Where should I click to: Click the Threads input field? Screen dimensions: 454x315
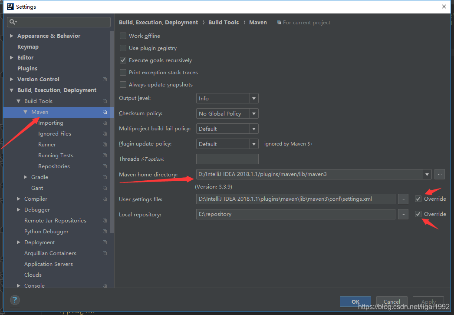(x=227, y=159)
